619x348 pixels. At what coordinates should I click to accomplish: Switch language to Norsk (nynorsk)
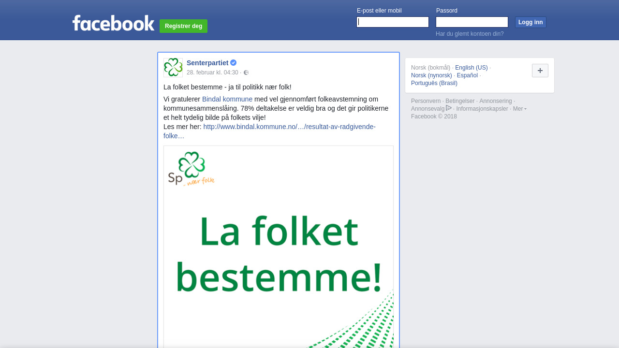pos(431,75)
